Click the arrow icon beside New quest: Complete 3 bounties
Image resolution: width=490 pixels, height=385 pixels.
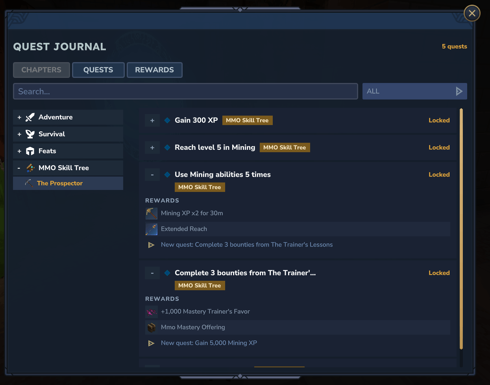tap(151, 245)
